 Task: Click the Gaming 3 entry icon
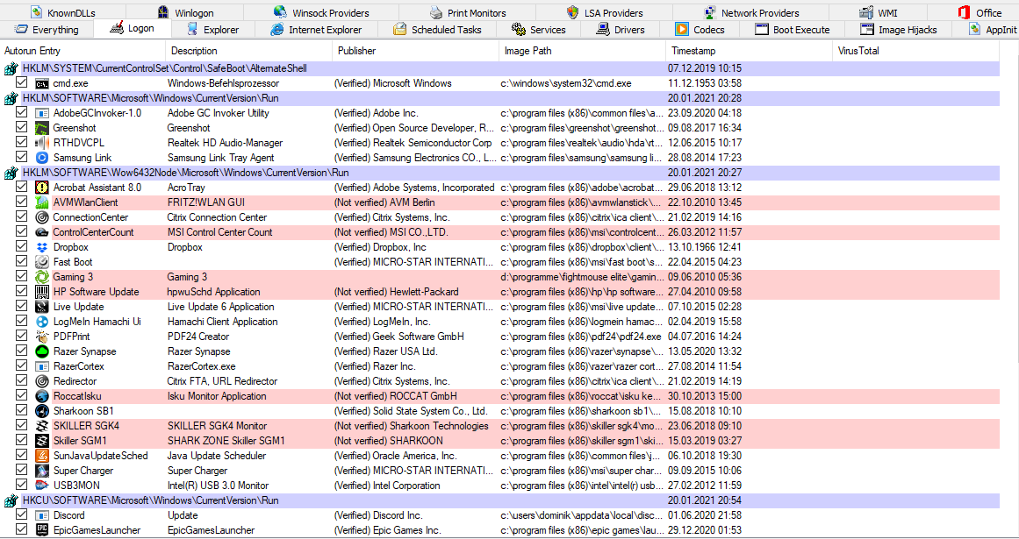41,277
